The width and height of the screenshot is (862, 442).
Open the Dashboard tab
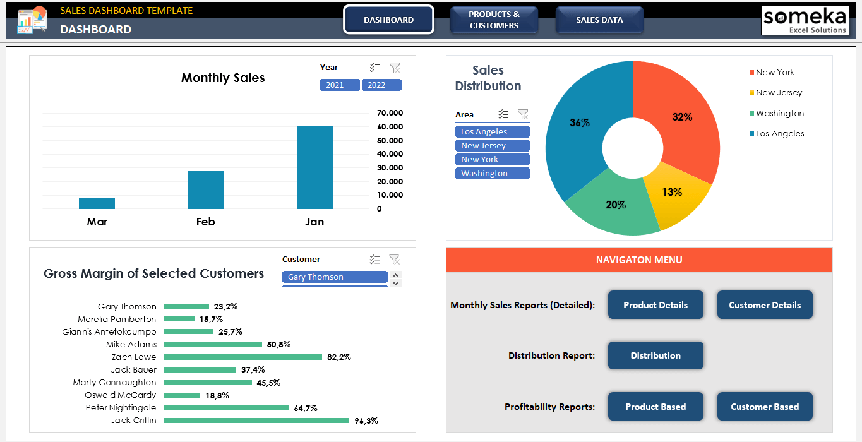click(x=389, y=20)
